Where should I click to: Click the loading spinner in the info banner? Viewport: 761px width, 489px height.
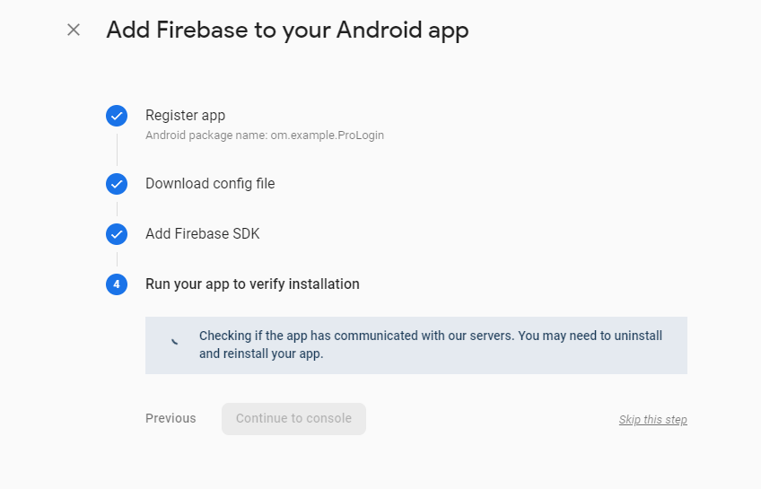coord(174,342)
